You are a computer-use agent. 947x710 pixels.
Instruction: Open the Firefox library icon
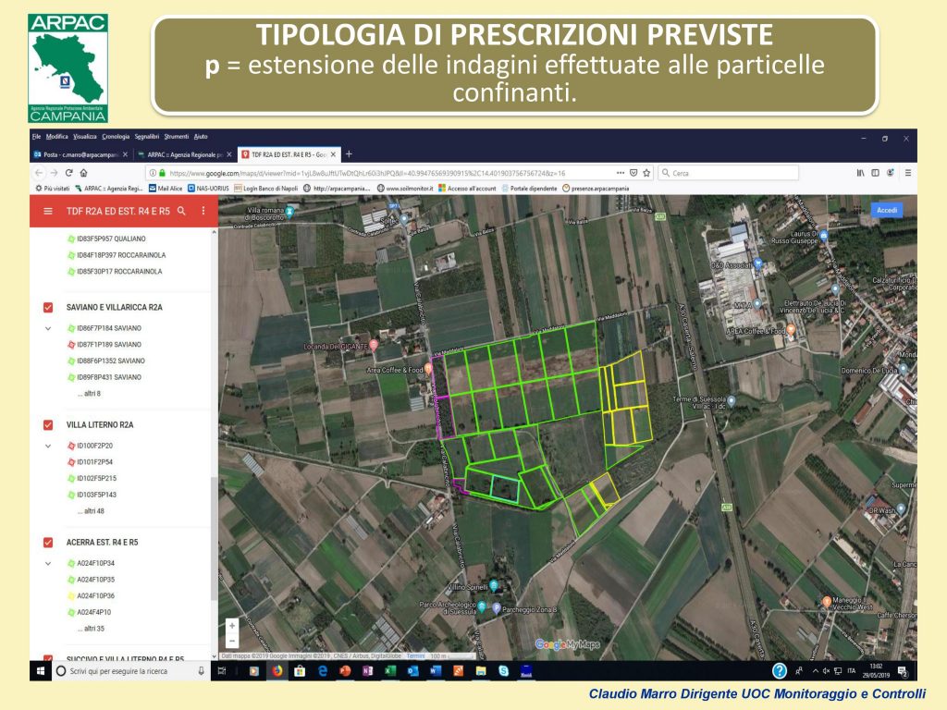(x=860, y=173)
